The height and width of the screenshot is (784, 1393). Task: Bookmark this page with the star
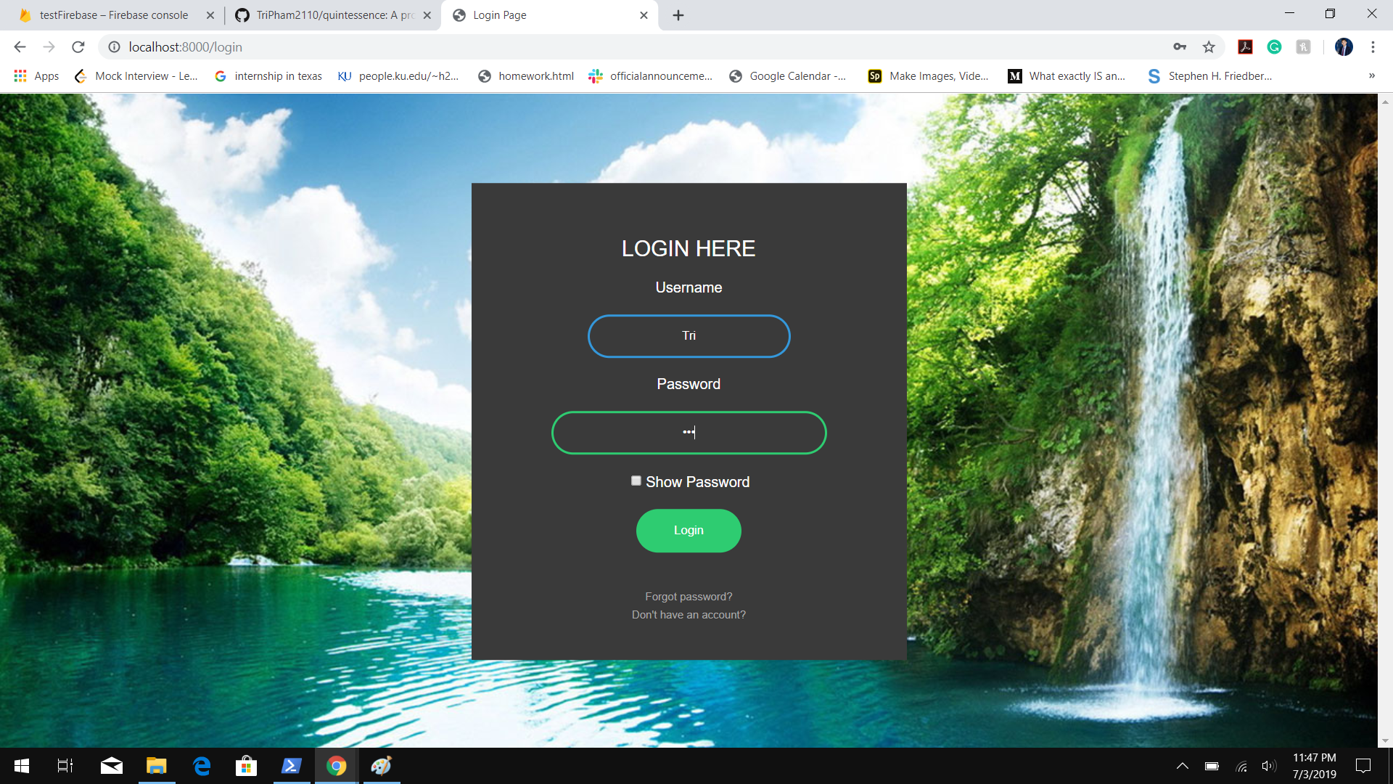tap(1209, 47)
